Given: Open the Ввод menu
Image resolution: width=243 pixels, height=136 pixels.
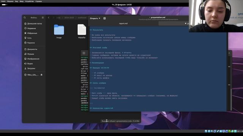Looking at the screenshot, I should point(22,1).
